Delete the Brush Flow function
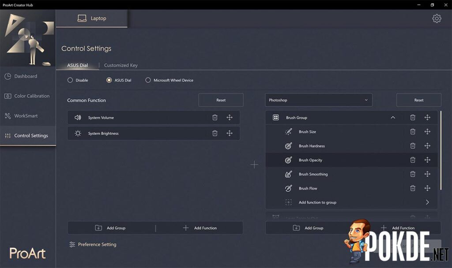Image resolution: width=452 pixels, height=268 pixels. pos(413,188)
